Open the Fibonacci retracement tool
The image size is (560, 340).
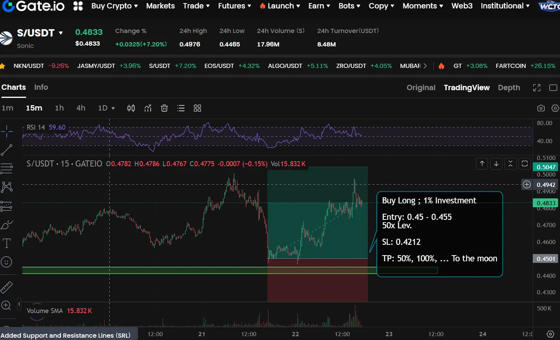7,168
